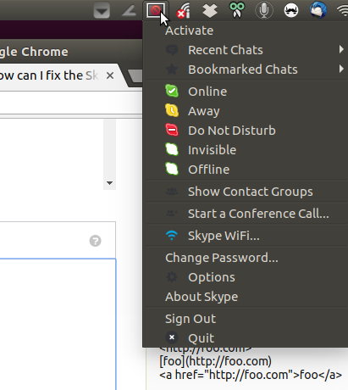Choose Start a Conference Call
The image size is (348, 390).
point(246,214)
